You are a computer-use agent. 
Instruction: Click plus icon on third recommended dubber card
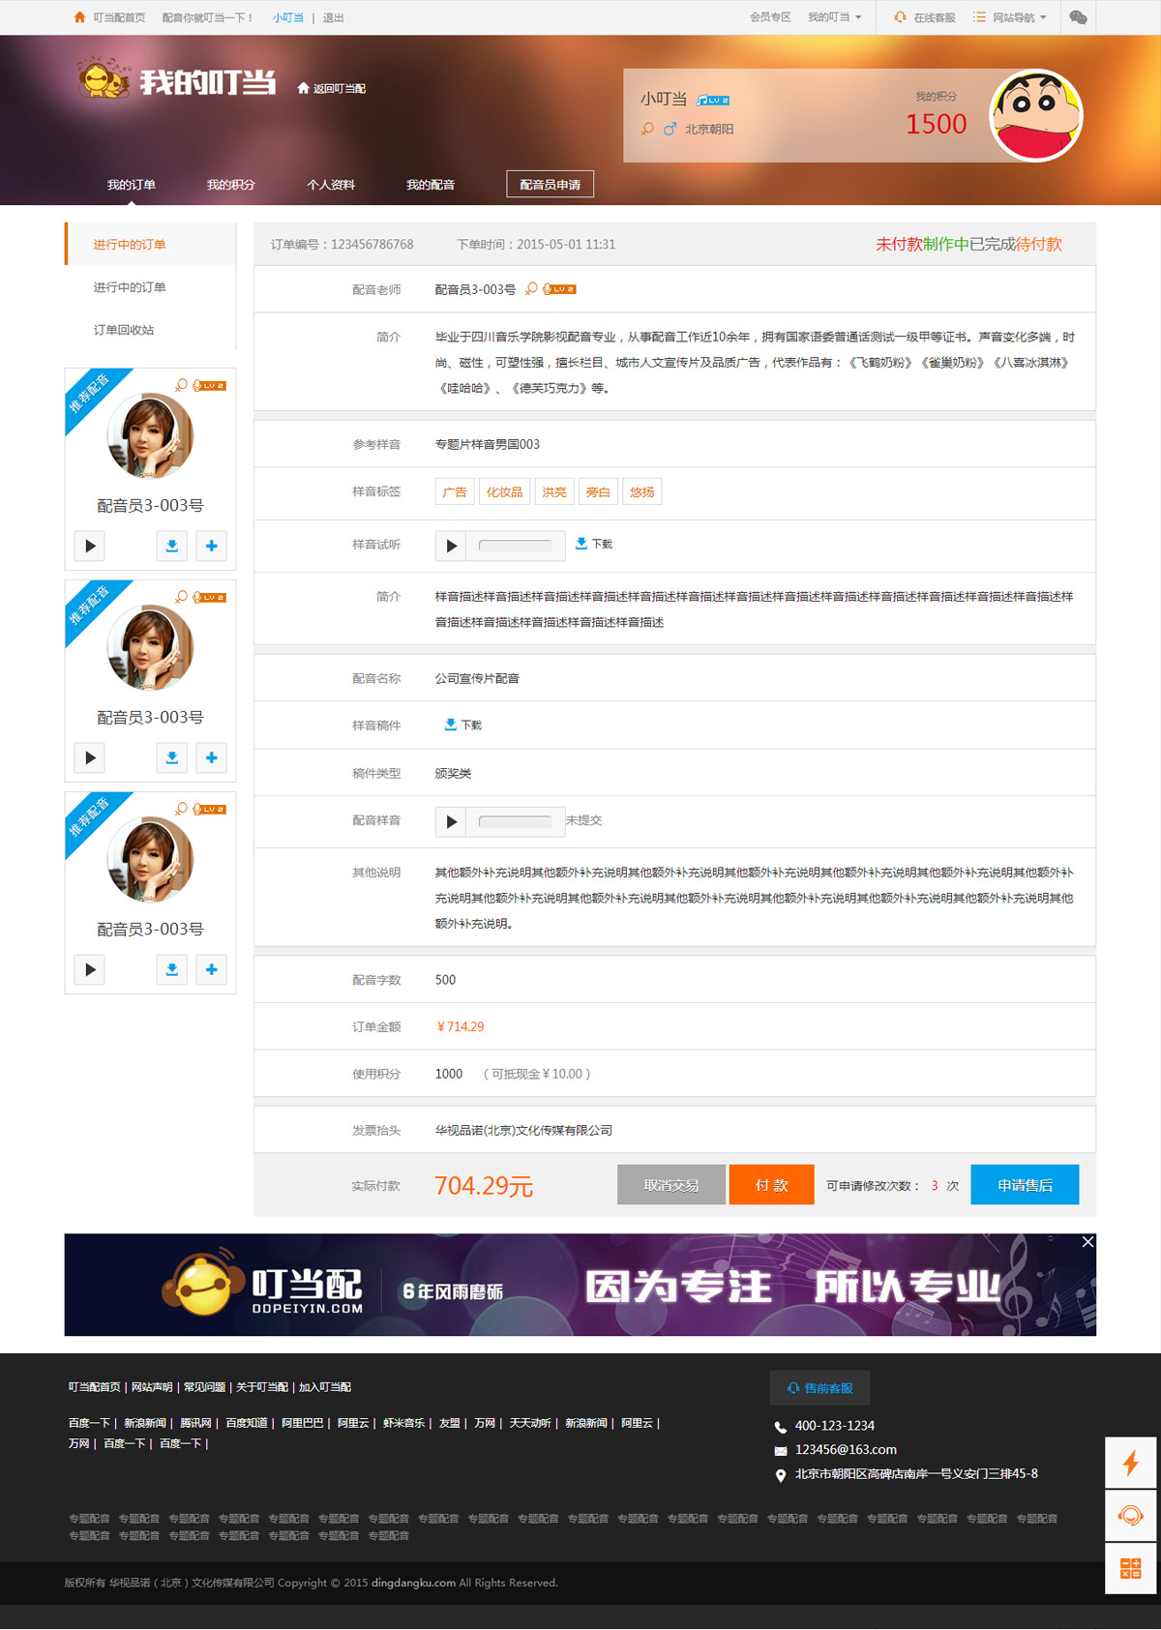click(212, 969)
